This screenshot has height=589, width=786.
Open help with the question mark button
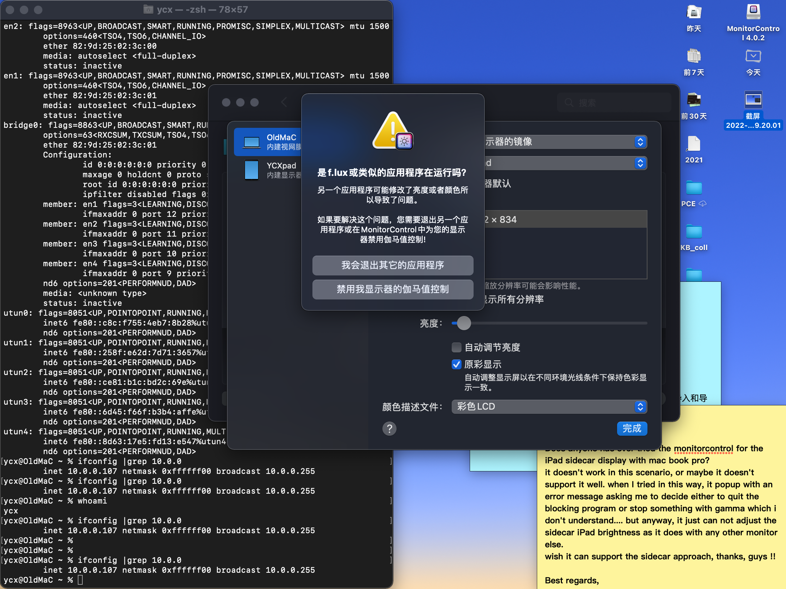pyautogui.click(x=389, y=429)
